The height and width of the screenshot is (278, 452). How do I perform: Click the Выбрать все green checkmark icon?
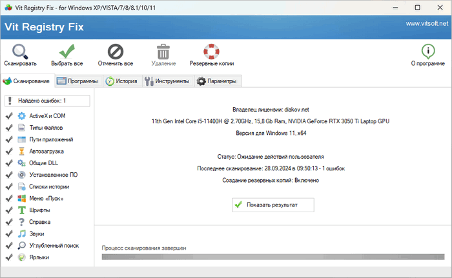click(x=67, y=52)
